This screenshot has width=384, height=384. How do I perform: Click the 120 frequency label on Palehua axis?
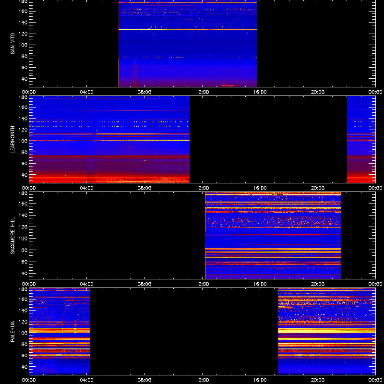(23, 322)
